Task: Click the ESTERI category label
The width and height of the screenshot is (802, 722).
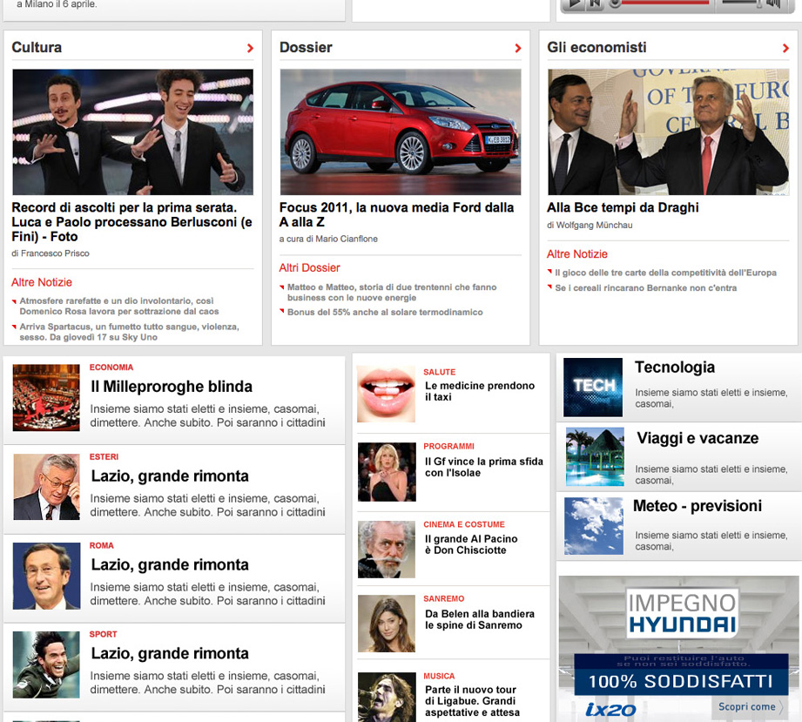Action: pos(104,457)
